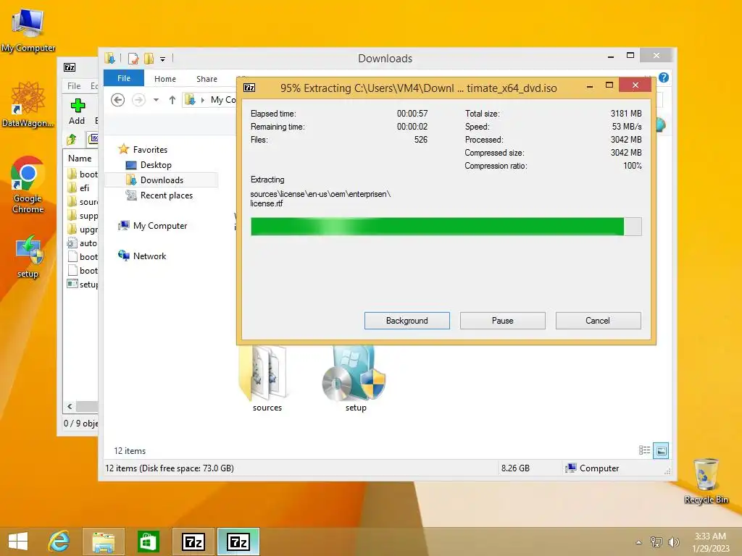Select My Computer in navigation pane
The width and height of the screenshot is (742, 556).
coord(160,226)
